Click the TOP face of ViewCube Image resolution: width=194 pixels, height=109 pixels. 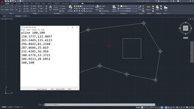tap(186, 28)
